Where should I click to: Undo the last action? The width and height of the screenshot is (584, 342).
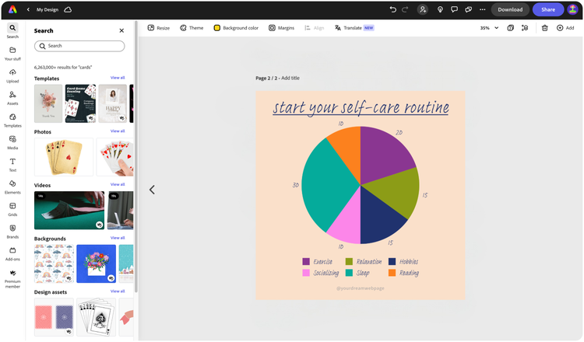(393, 9)
